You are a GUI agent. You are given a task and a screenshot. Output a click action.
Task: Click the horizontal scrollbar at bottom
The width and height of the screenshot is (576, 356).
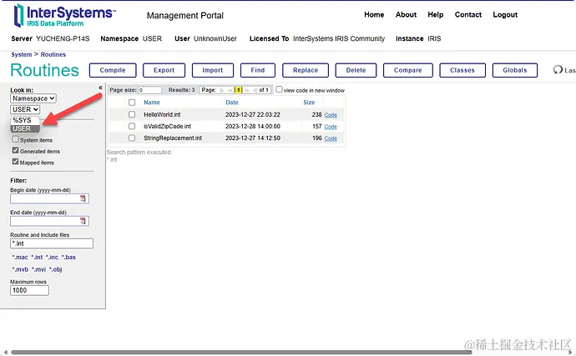pos(241,353)
